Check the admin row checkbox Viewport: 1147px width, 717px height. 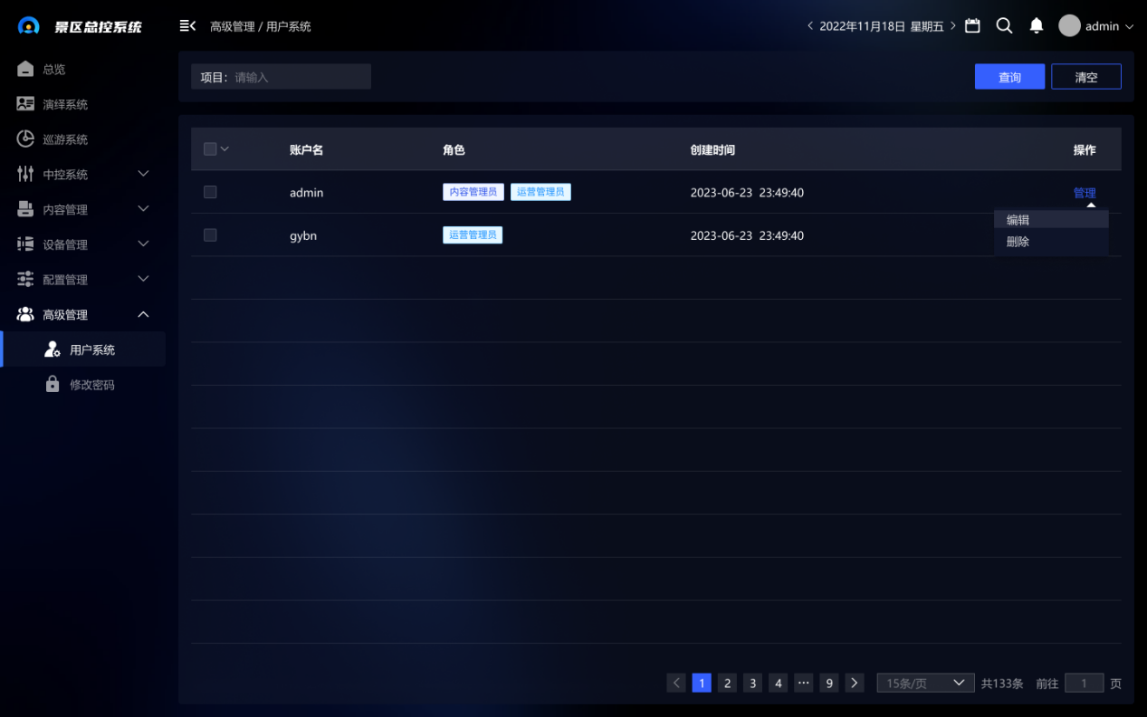pyautogui.click(x=210, y=192)
